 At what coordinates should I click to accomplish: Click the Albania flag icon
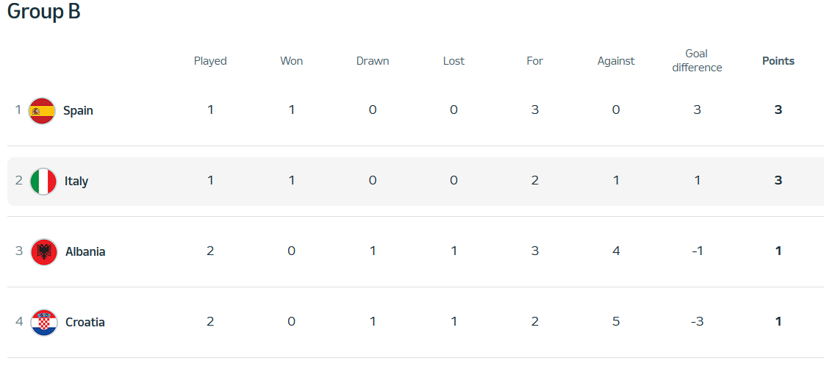[44, 252]
